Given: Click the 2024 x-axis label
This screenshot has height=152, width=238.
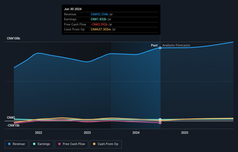Looking at the screenshot, I should (136, 133).
